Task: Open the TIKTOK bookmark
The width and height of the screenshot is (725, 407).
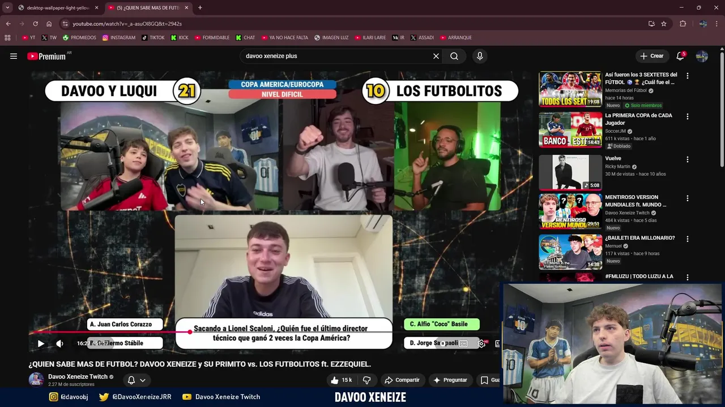Action: click(153, 38)
